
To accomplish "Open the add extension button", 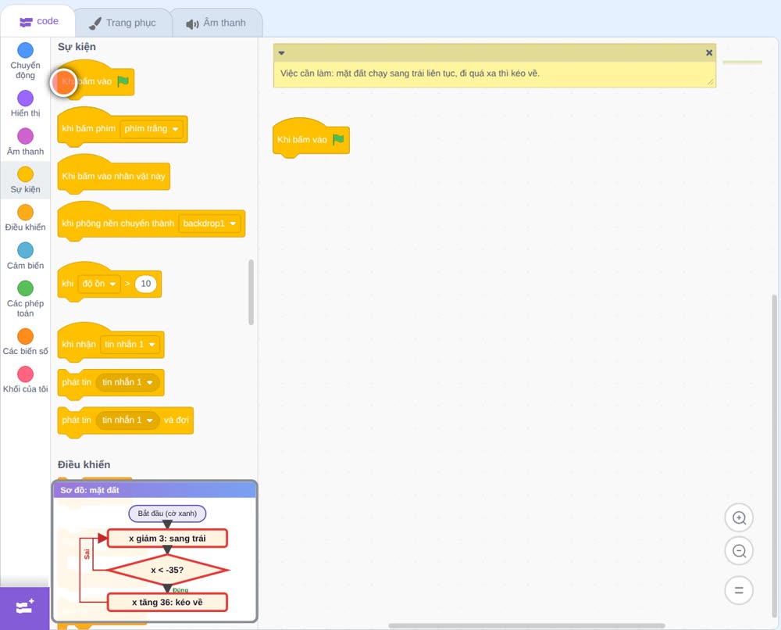I will pyautogui.click(x=25, y=607).
